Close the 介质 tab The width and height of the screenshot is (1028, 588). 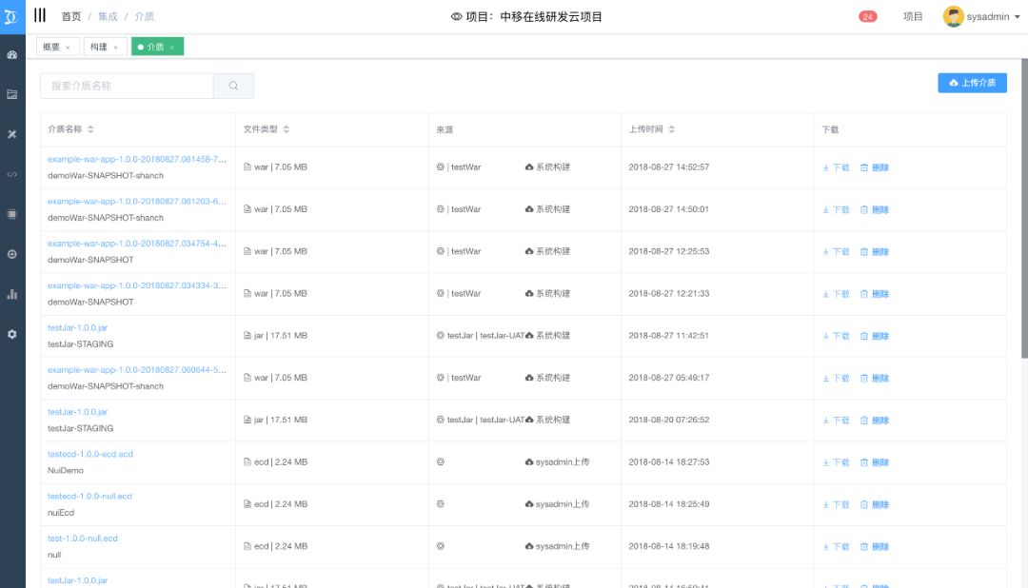point(171,48)
